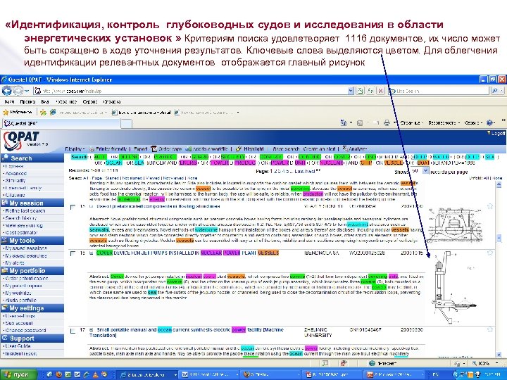Collapse record 15 with its minus toggle
Screen dimensions: 507x380
(x=92, y=206)
